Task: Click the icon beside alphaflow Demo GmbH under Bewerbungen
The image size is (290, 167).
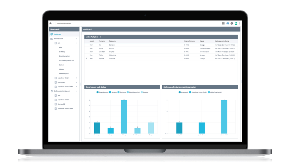Action: (56, 87)
